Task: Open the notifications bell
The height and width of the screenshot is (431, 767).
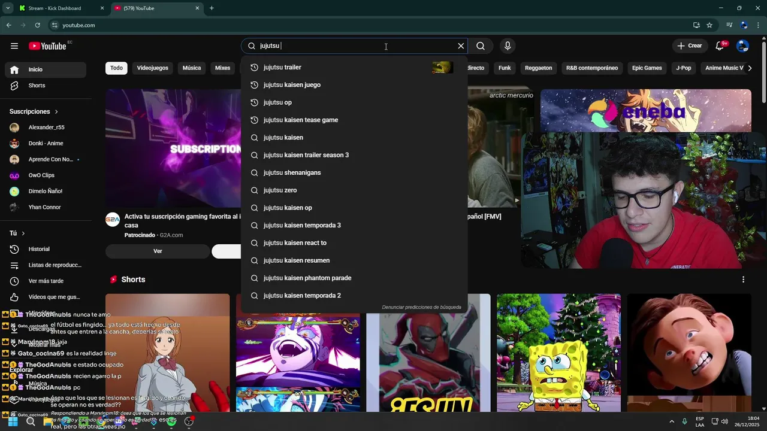Action: [x=720, y=46]
